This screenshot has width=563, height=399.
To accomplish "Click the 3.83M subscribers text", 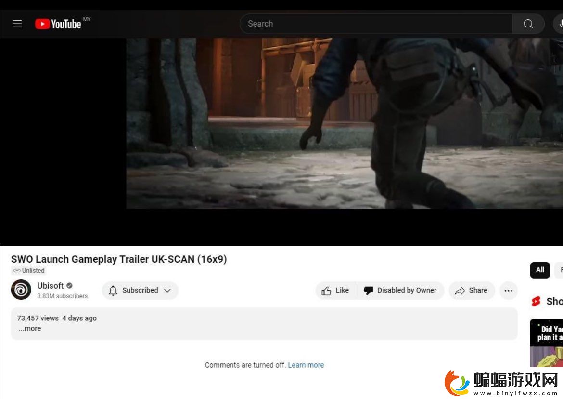I will click(63, 296).
